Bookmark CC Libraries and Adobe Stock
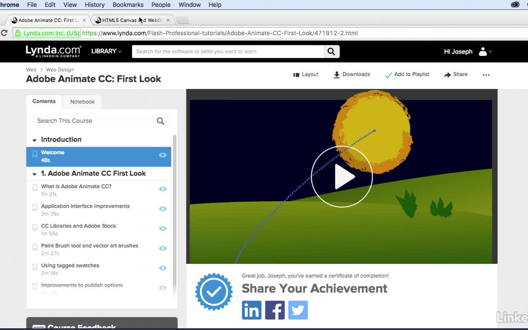 pyautogui.click(x=35, y=228)
